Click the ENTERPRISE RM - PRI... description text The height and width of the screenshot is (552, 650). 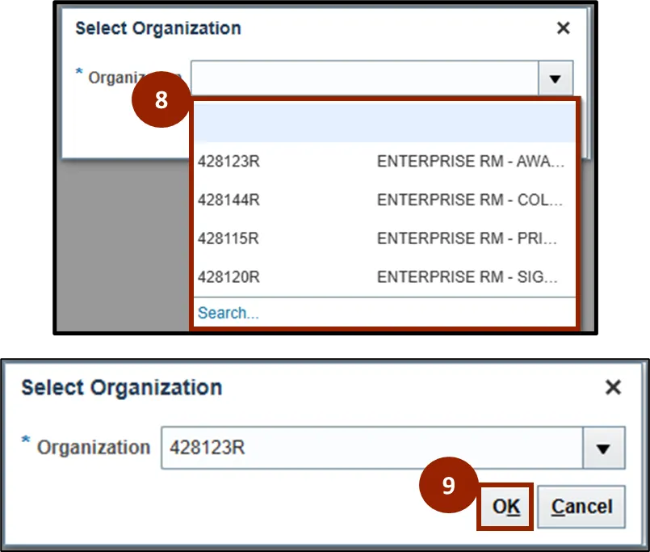(470, 239)
